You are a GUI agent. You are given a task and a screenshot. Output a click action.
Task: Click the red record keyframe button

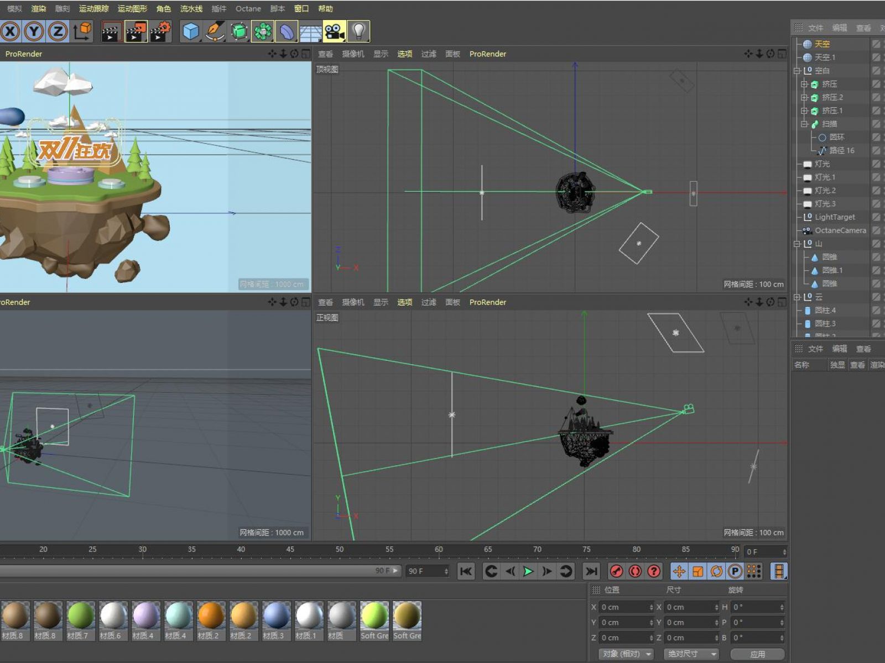click(616, 571)
